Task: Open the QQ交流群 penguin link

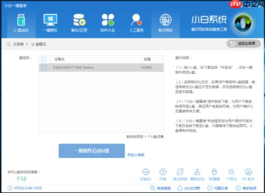Action: (x=189, y=188)
